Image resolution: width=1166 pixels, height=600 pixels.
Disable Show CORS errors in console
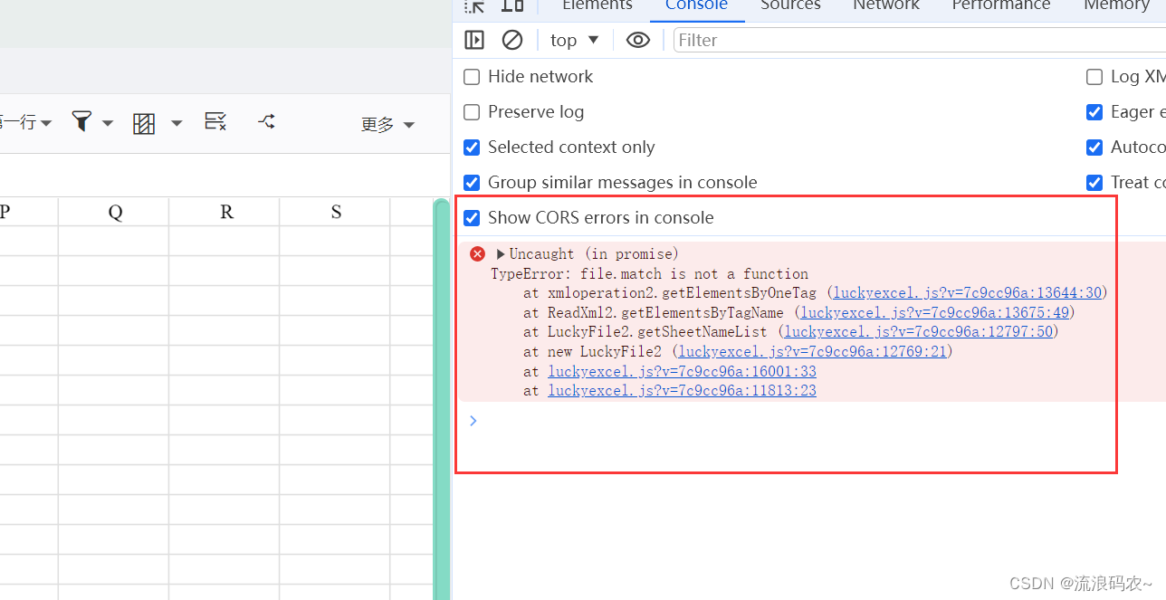pos(471,217)
